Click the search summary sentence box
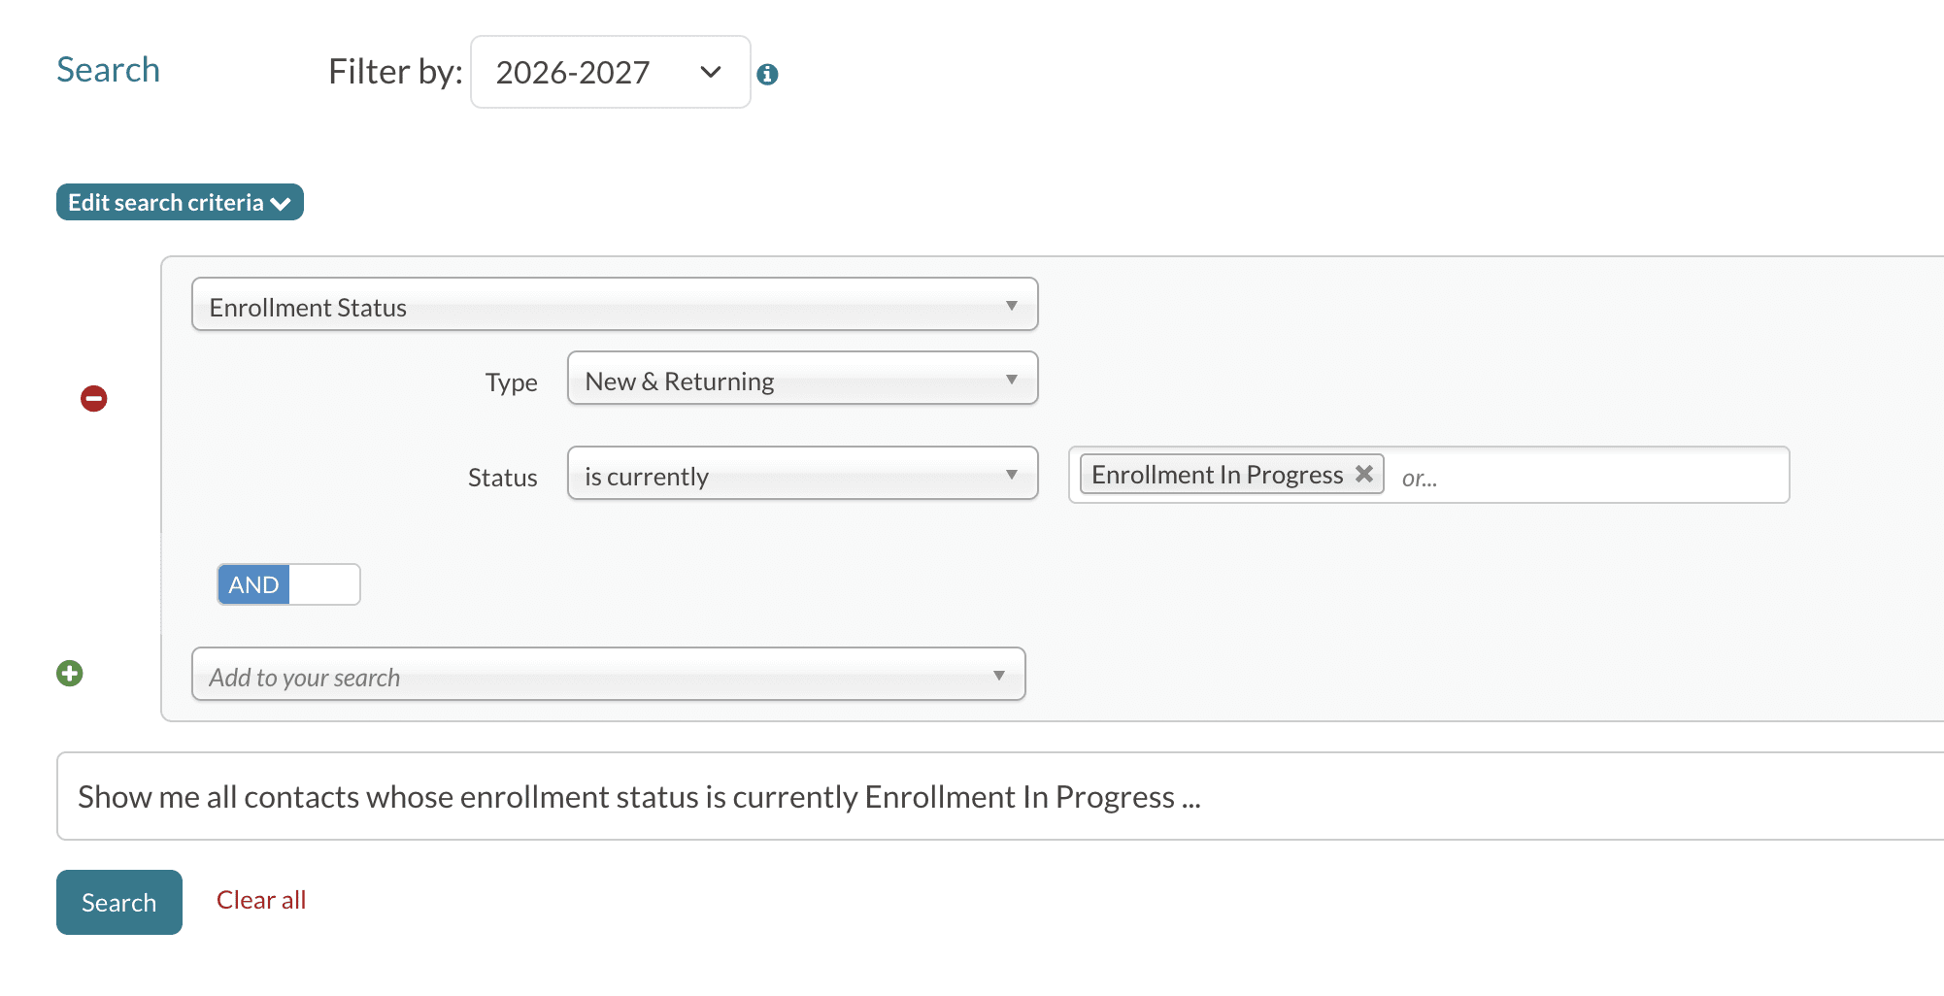 tap(971, 796)
